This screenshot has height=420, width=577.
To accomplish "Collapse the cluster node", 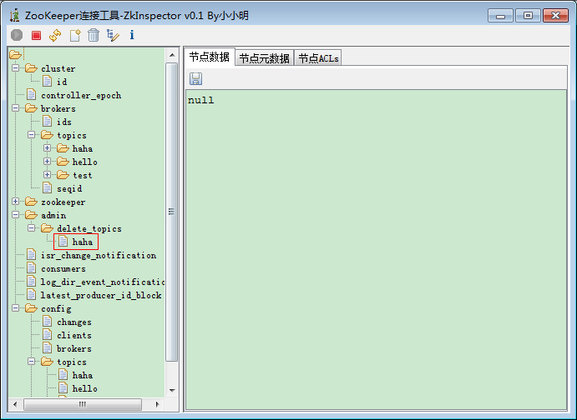I will tap(16, 68).
